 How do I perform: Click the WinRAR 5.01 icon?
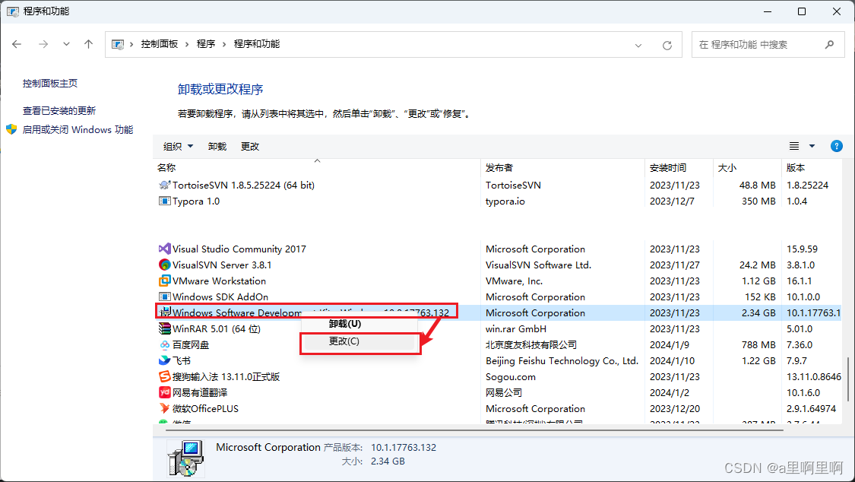(x=164, y=328)
